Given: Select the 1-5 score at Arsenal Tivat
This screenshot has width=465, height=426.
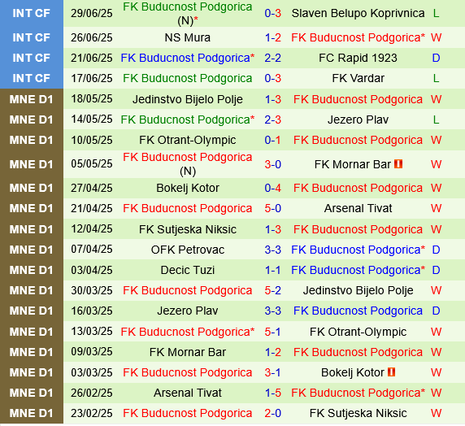Looking at the screenshot, I should [273, 393].
